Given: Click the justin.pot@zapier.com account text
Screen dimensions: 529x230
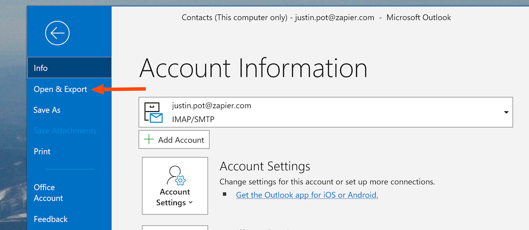Looking at the screenshot, I should tap(212, 106).
